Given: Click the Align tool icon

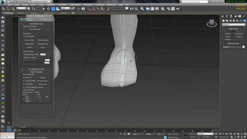Looking at the screenshot, I should coord(136,9).
